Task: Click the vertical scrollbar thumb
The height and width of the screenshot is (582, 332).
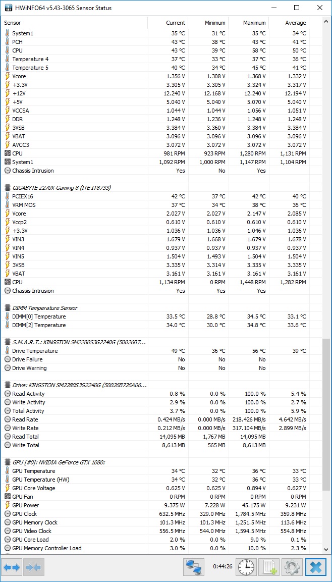Action: 326,414
